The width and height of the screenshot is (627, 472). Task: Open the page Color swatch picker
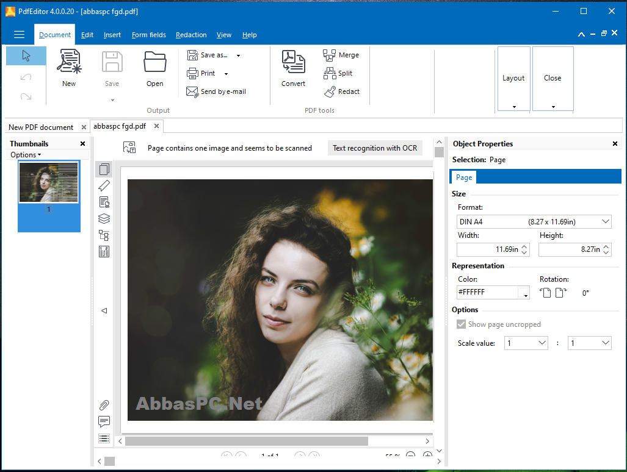click(x=523, y=293)
